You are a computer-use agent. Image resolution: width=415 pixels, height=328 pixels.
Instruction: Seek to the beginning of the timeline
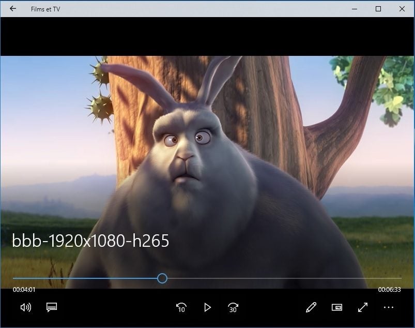[14, 278]
